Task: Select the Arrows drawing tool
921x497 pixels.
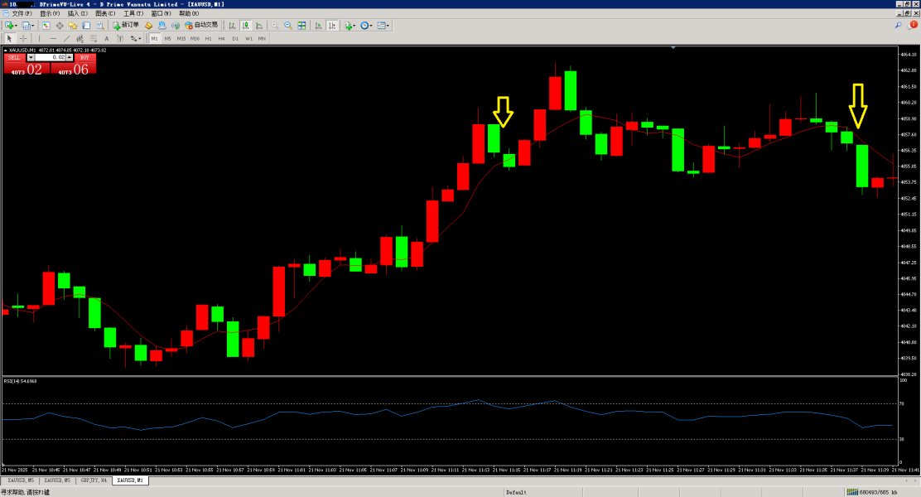Action: click(x=134, y=38)
